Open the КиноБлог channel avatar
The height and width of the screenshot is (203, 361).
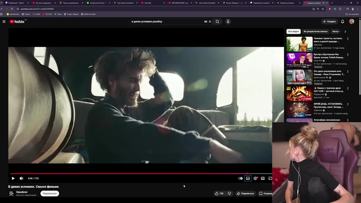(11, 193)
